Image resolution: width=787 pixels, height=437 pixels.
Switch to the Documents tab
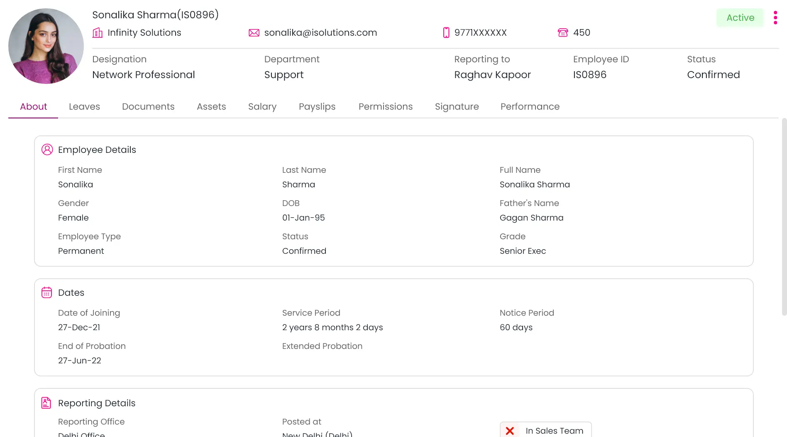click(148, 107)
